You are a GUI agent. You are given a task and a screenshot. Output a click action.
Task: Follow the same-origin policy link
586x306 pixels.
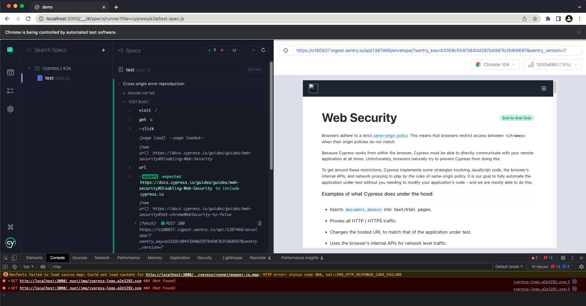(390, 135)
